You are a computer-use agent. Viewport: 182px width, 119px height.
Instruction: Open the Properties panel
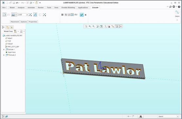33,22
